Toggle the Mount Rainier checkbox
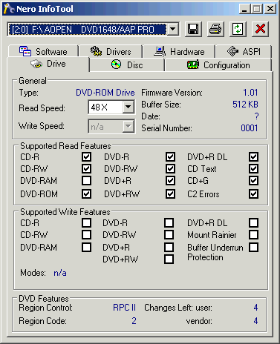 click(x=254, y=234)
